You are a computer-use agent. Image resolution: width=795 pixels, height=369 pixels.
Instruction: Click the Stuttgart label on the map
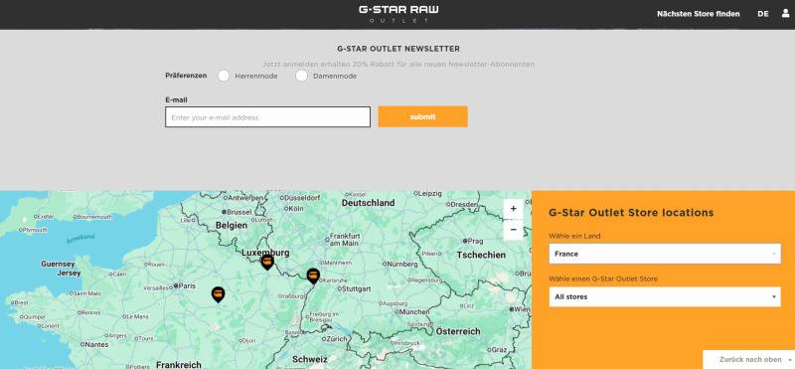[x=358, y=288]
